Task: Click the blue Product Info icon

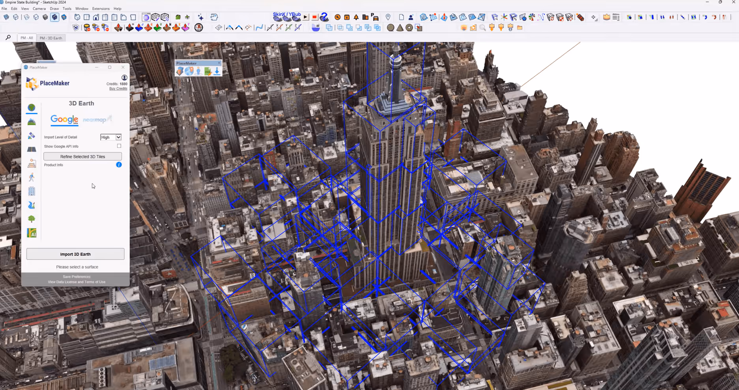Action: pyautogui.click(x=119, y=165)
